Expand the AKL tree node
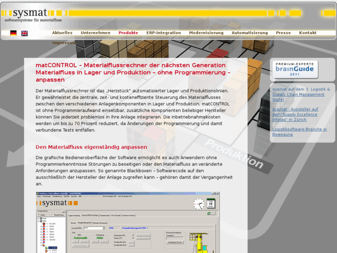Image resolution: width=337 pixels, height=253 pixels. pyautogui.click(x=38, y=218)
